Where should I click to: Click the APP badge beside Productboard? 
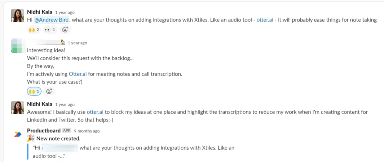(67, 130)
